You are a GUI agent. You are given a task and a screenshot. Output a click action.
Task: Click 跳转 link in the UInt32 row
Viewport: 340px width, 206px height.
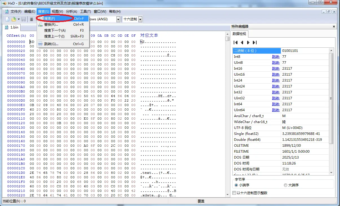pos(276,98)
